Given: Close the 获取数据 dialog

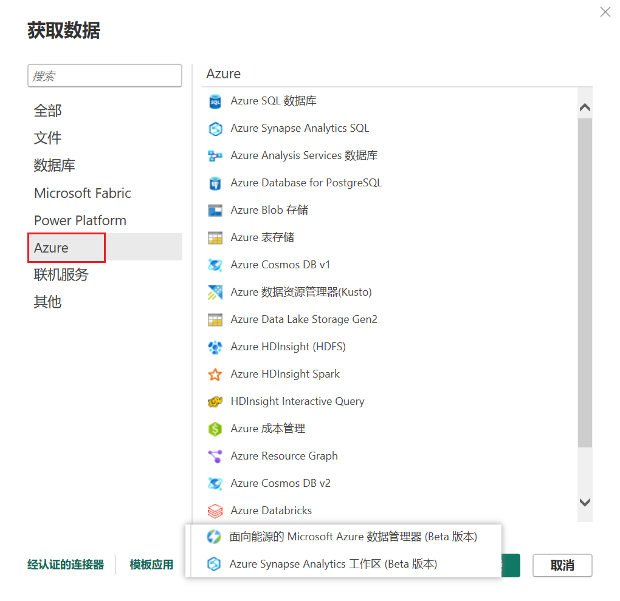Looking at the screenshot, I should 605,12.
